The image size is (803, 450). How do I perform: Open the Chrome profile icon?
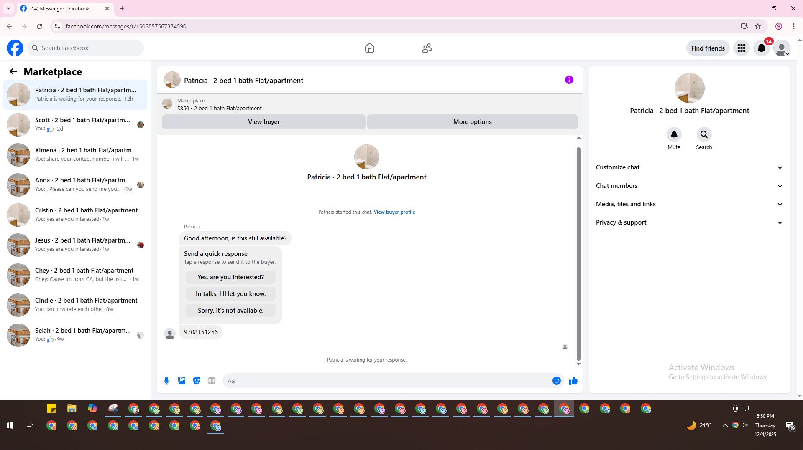click(779, 26)
